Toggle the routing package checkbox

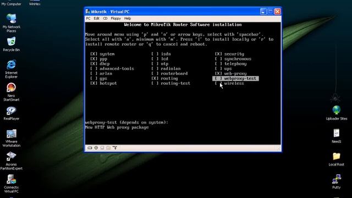coord(155,78)
